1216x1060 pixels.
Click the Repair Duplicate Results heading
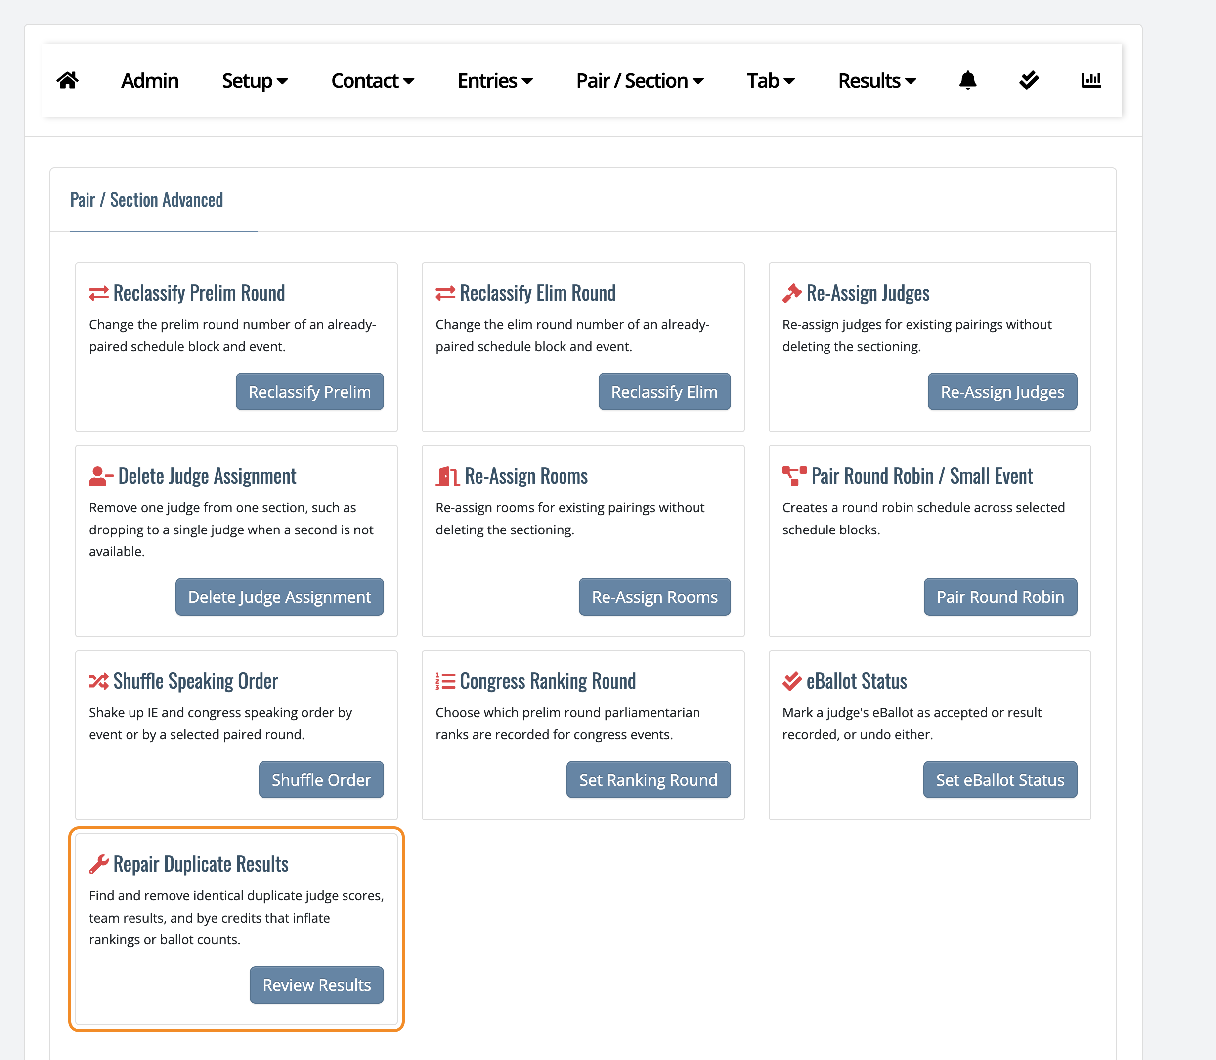(x=201, y=864)
